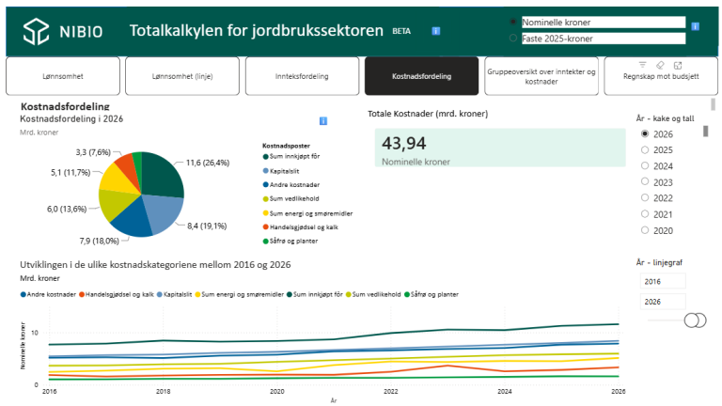
Task: Select year 2020 radio button
Action: pyautogui.click(x=645, y=230)
